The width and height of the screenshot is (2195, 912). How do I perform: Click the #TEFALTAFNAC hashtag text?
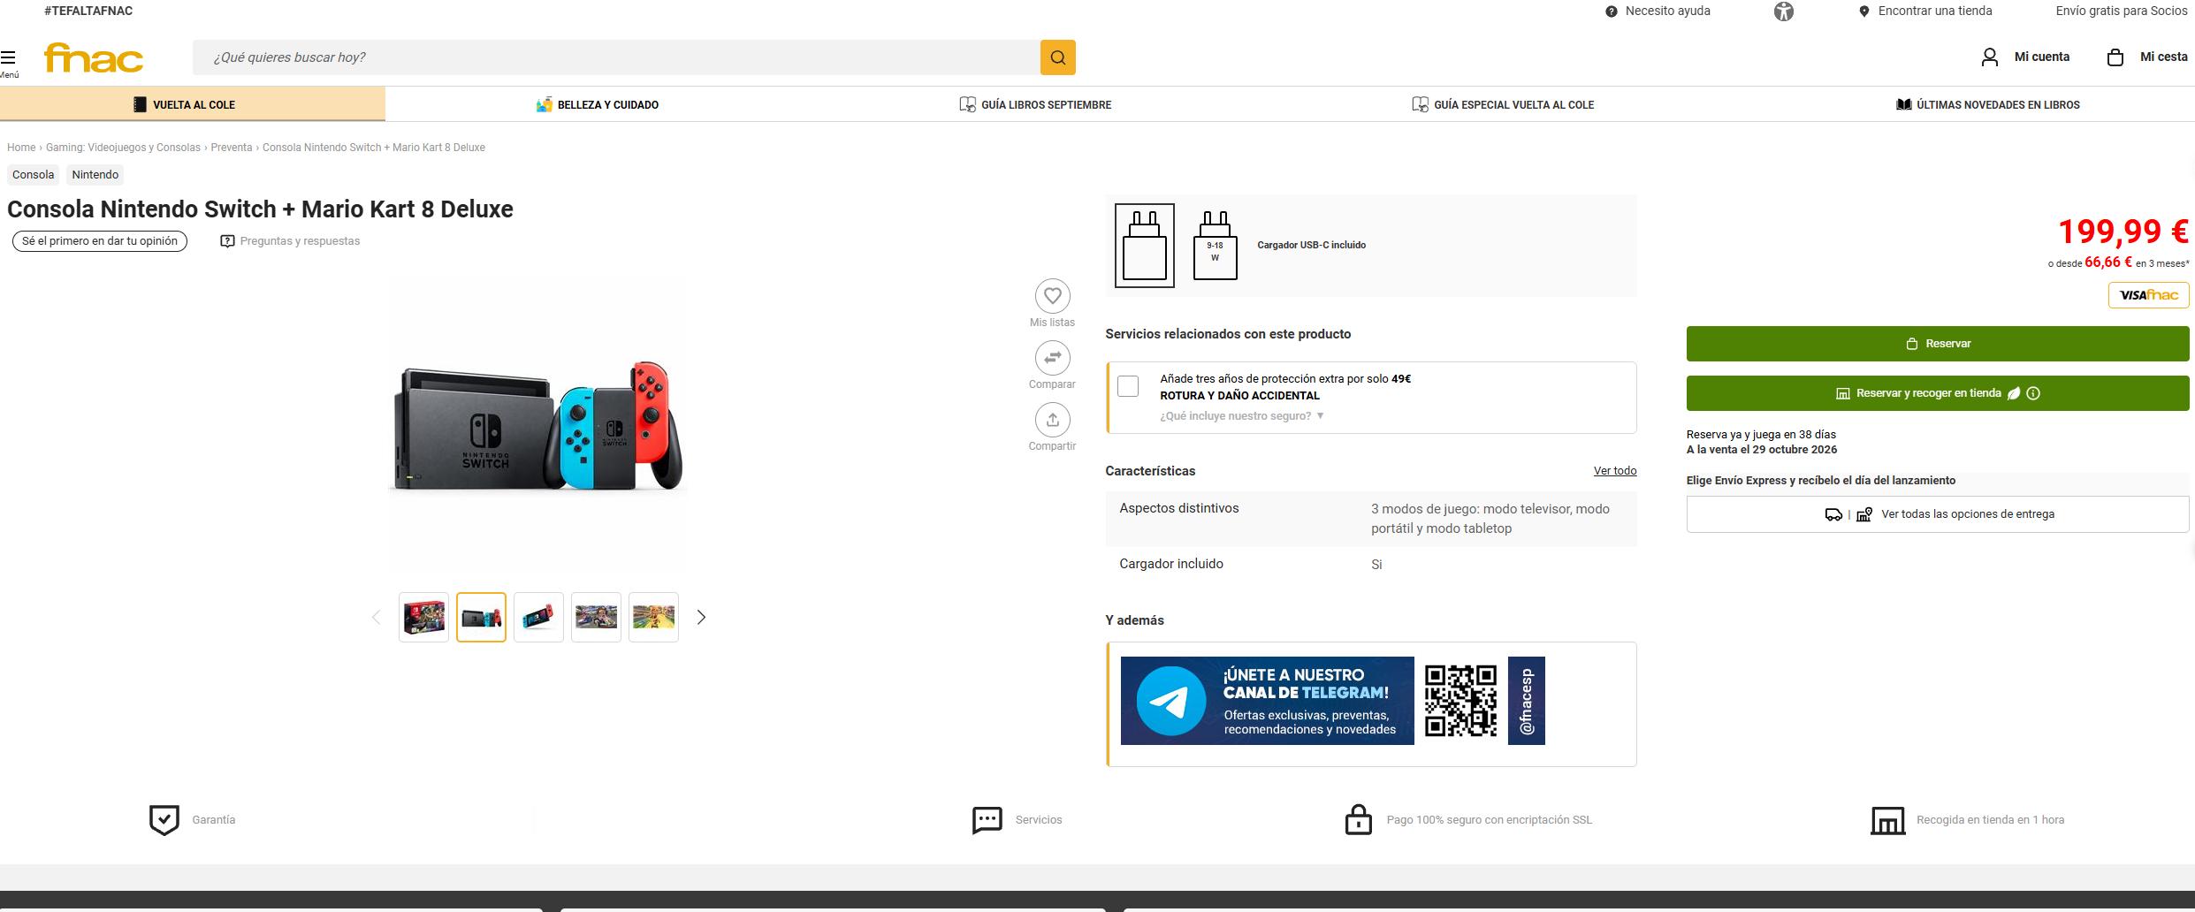click(x=88, y=11)
